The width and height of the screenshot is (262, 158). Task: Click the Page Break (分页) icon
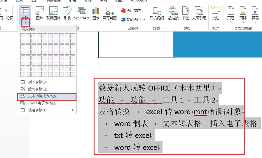[10, 13]
